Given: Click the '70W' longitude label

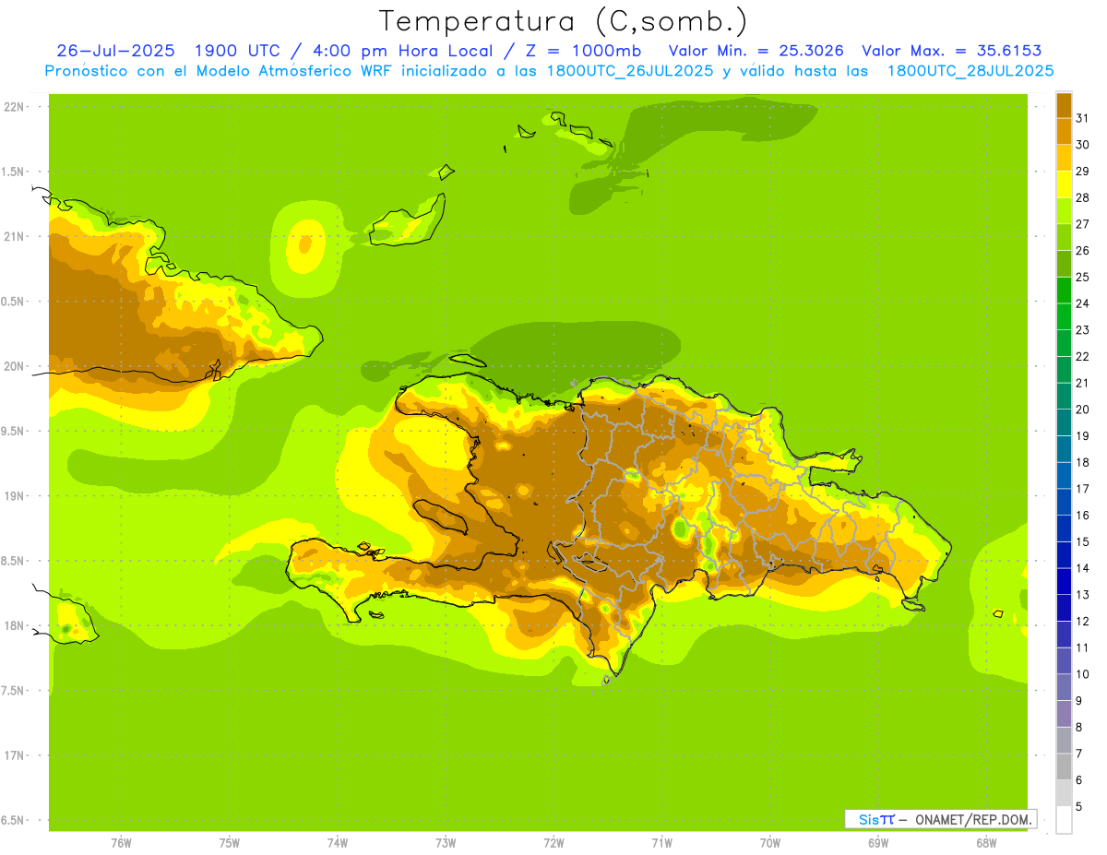Looking at the screenshot, I should (x=770, y=843).
